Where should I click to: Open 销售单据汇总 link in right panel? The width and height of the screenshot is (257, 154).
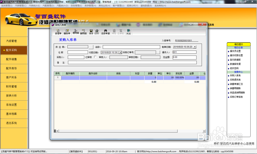pyautogui.click(x=236, y=84)
